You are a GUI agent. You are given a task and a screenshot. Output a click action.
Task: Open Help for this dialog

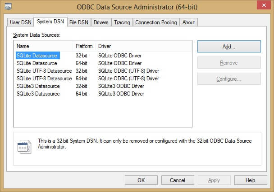click(251, 180)
